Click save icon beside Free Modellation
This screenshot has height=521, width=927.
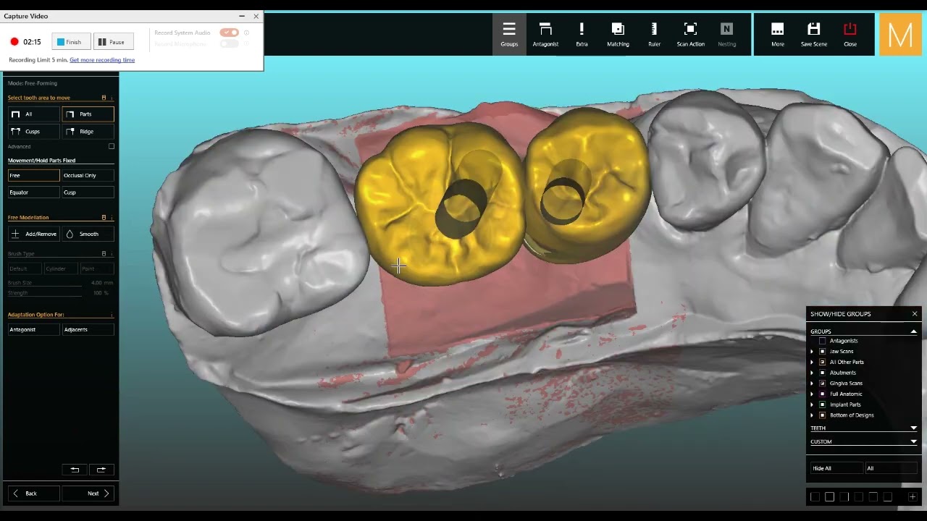[x=104, y=217]
